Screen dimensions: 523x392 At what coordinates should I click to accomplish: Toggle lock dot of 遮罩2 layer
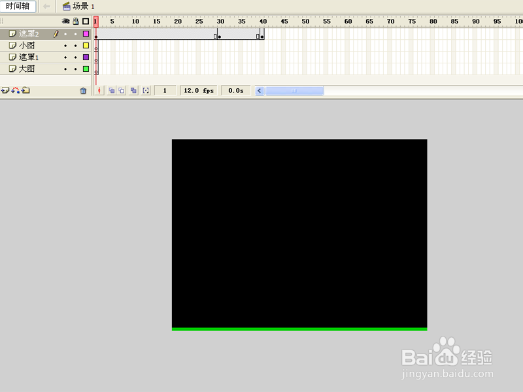click(76, 34)
